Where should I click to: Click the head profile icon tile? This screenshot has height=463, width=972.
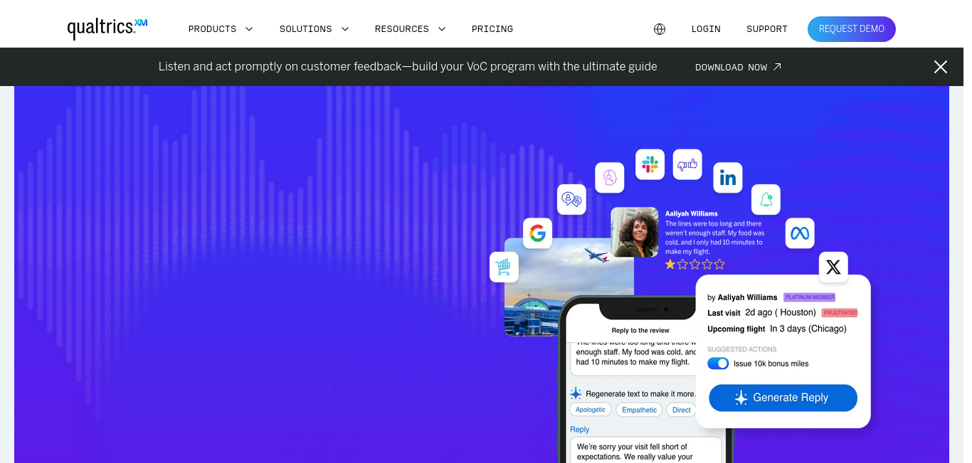point(610,178)
